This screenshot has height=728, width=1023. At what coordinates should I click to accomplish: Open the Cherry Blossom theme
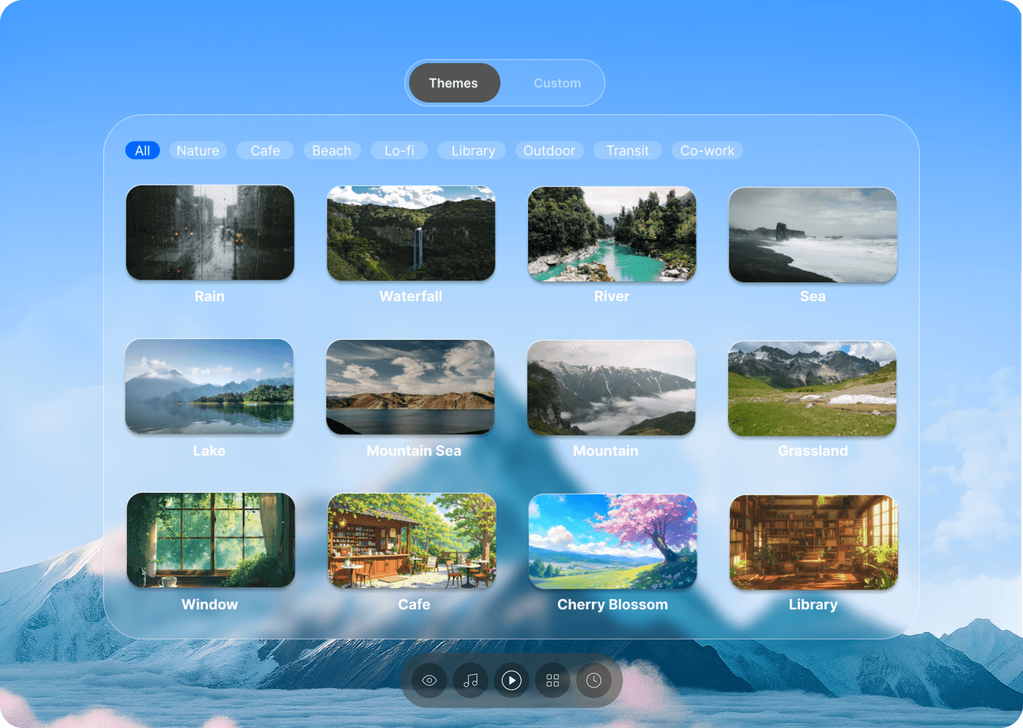click(612, 542)
